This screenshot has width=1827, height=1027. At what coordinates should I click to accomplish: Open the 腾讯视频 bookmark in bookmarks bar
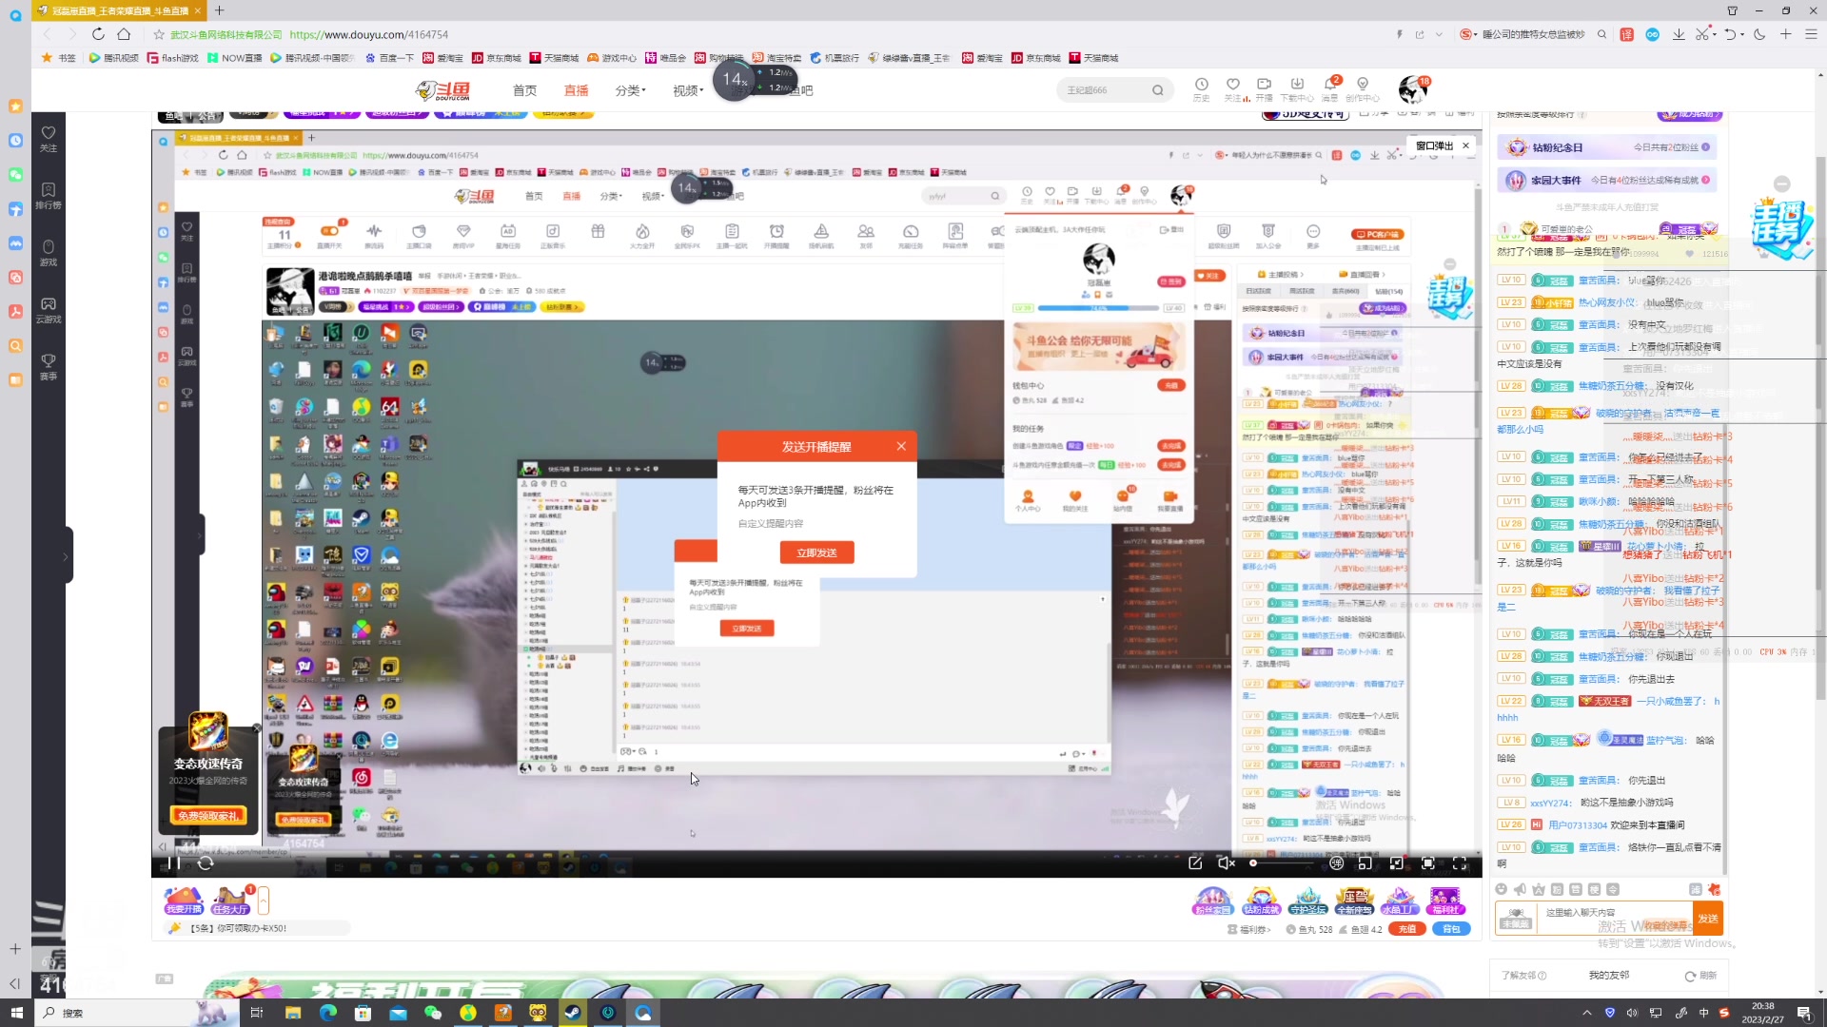click(113, 58)
